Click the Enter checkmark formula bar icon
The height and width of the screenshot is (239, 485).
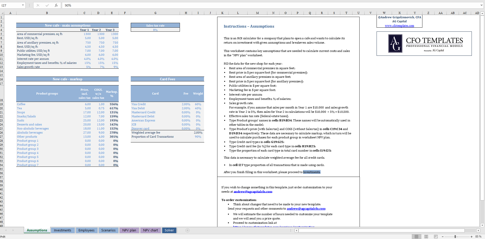pos(47,5)
